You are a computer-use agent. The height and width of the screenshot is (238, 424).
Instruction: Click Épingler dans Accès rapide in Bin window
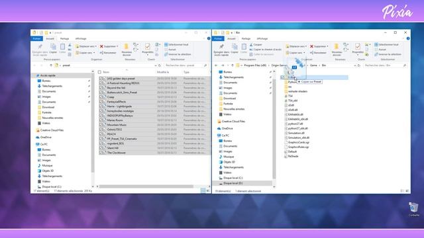[221, 50]
